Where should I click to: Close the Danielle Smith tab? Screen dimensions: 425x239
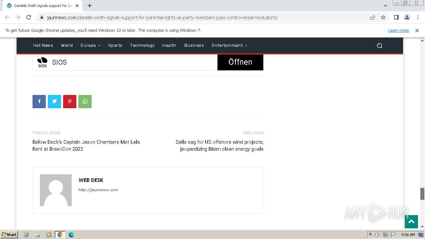(x=77, y=6)
